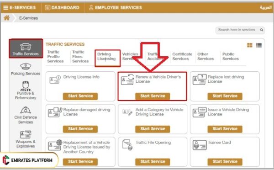Switch to Vehicles Services tab
The width and height of the screenshot is (274, 170).
[130, 57]
